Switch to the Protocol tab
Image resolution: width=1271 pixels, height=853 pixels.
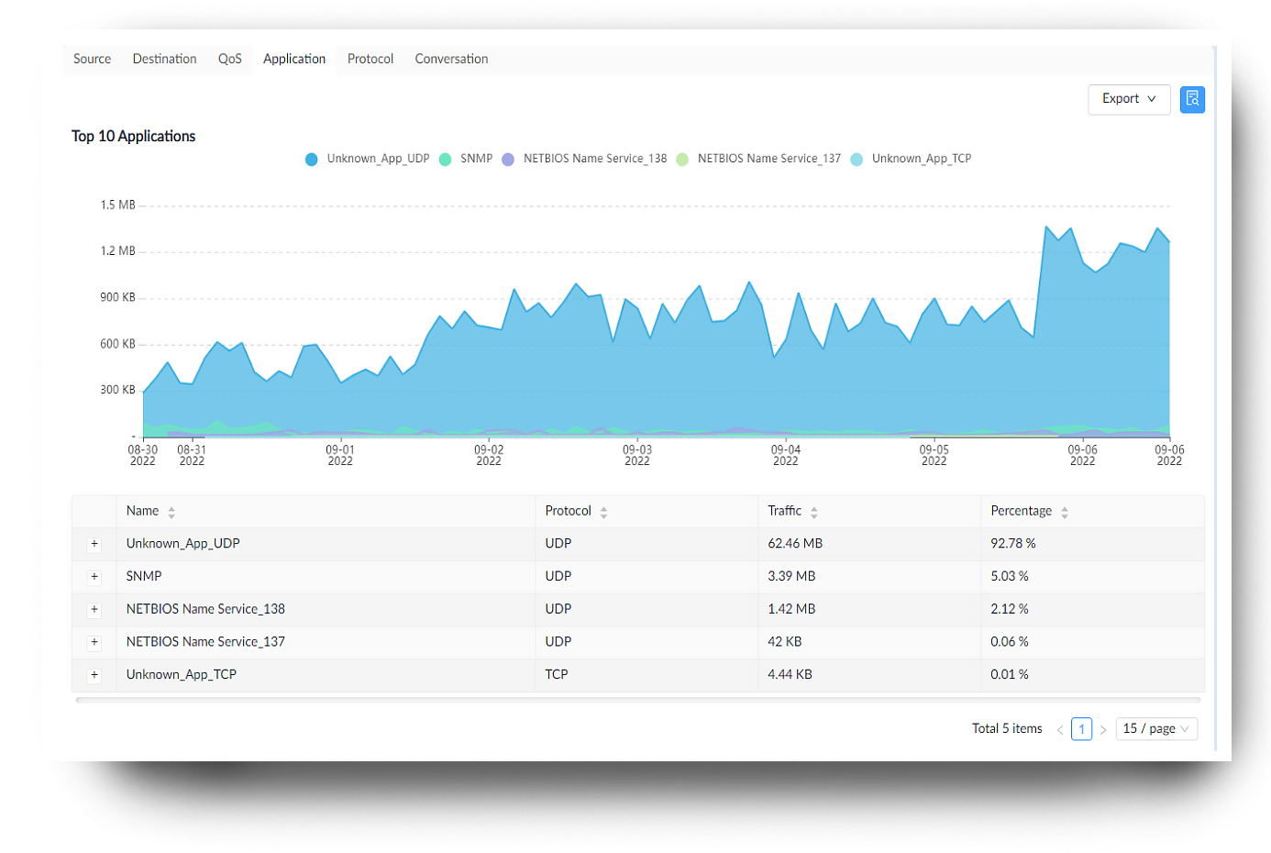pyautogui.click(x=370, y=59)
